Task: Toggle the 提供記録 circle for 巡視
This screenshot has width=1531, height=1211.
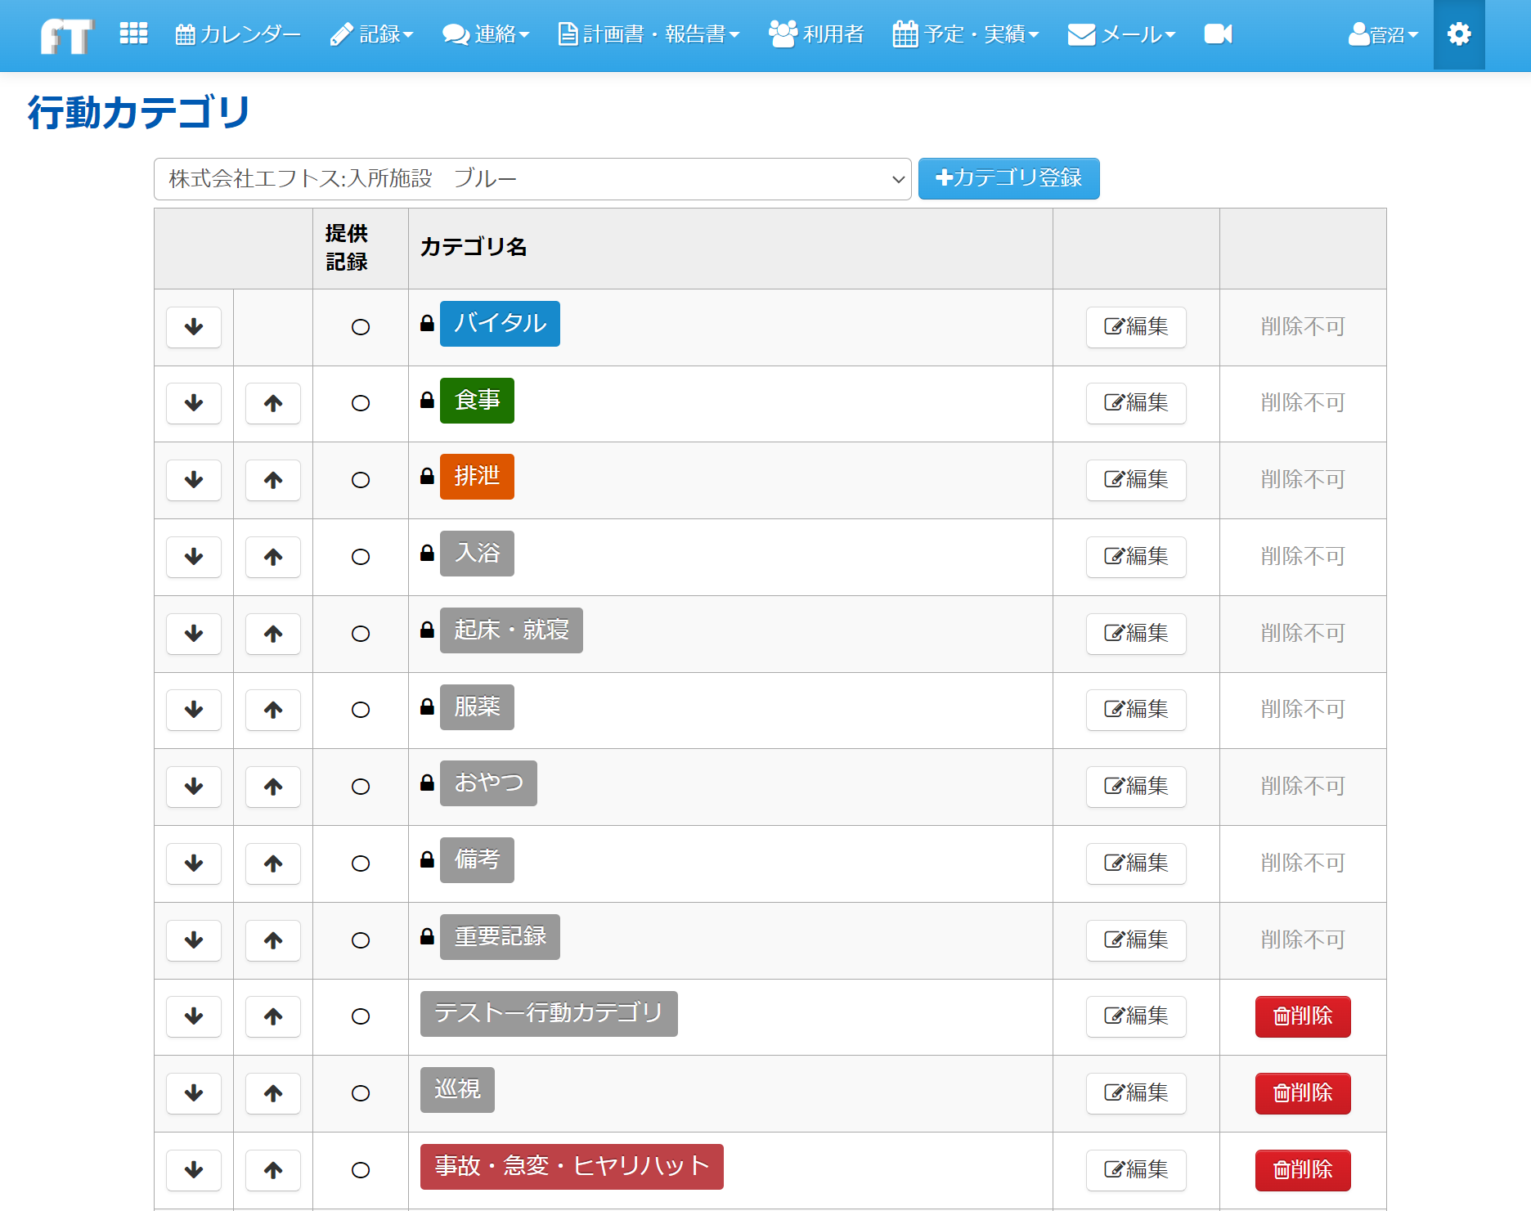Action: click(x=360, y=1093)
